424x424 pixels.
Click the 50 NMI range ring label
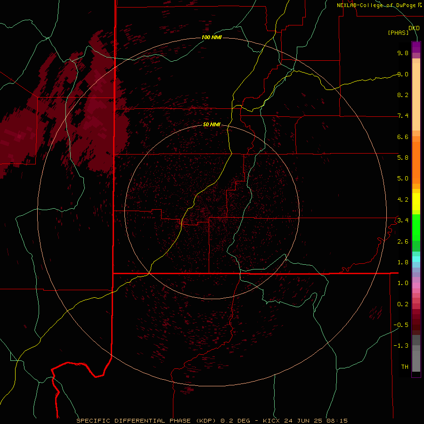(212, 124)
